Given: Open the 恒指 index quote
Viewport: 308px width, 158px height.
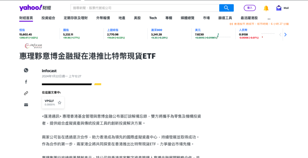Looking at the screenshot, I should [22, 30].
